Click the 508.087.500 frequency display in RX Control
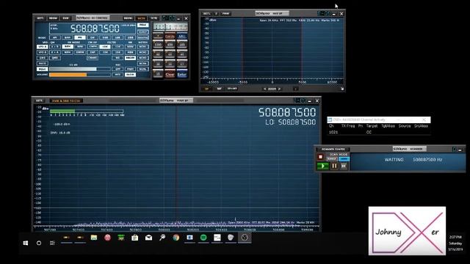 pos(95,29)
